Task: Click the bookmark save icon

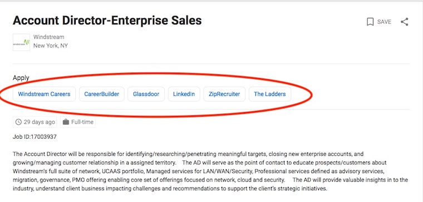Action: 370,22
